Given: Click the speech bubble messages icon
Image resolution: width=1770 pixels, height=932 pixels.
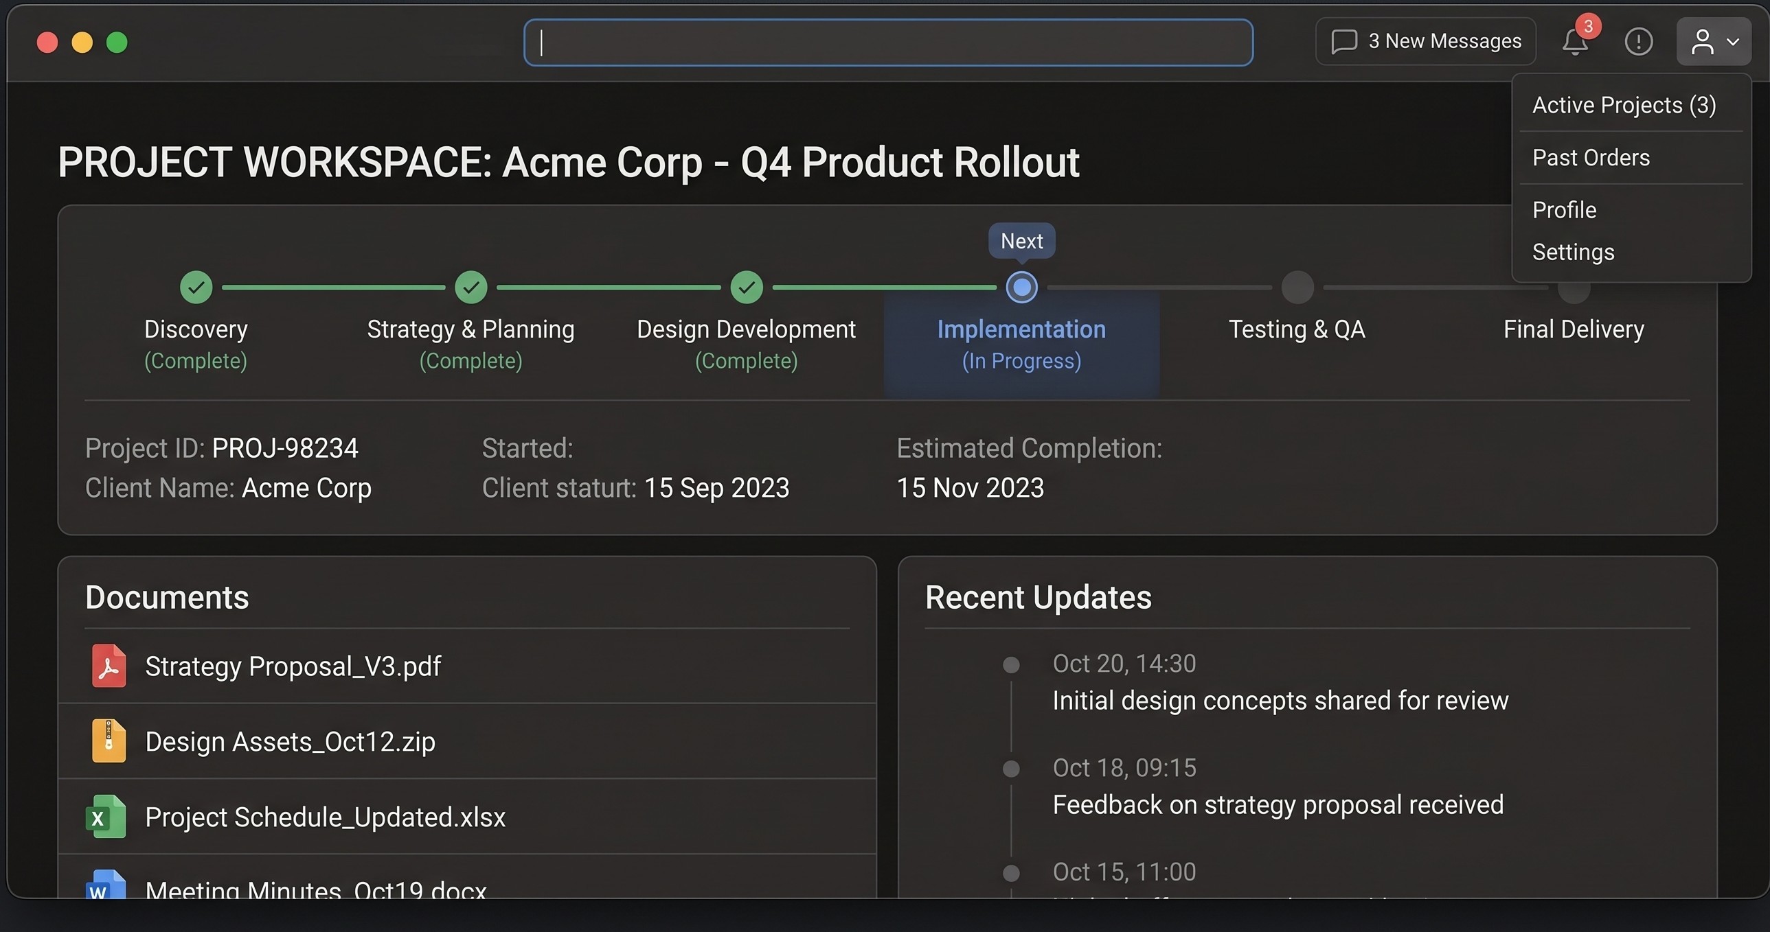Looking at the screenshot, I should (x=1344, y=41).
